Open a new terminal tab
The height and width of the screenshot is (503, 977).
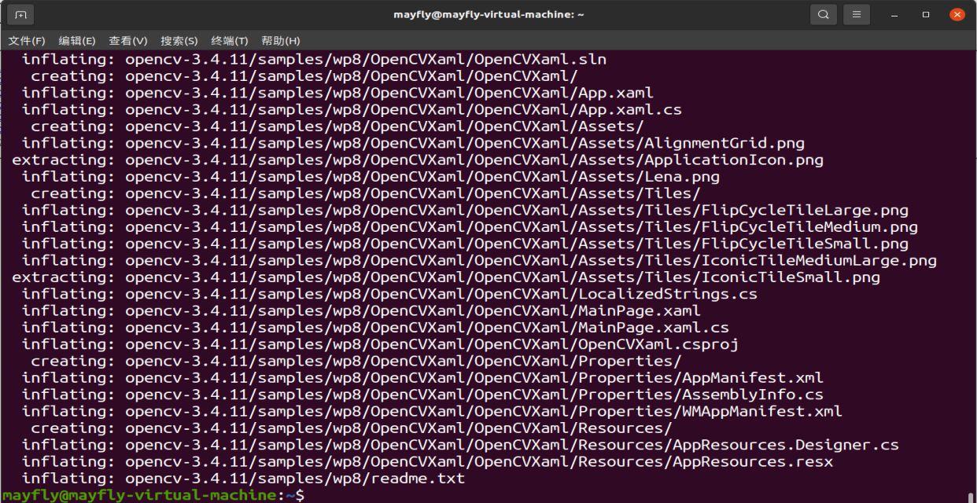[19, 13]
